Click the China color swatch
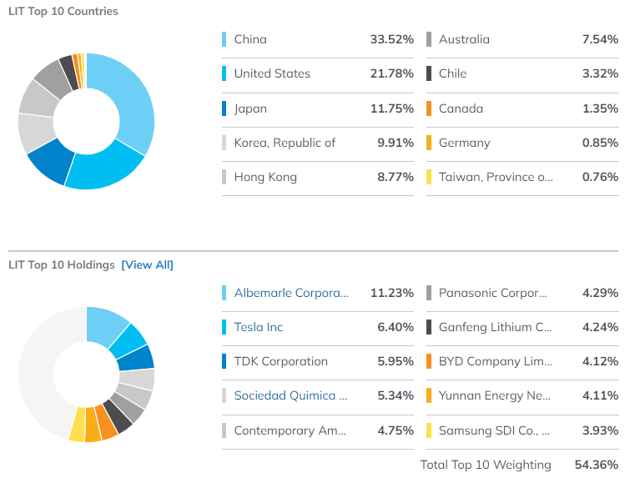 tap(224, 39)
